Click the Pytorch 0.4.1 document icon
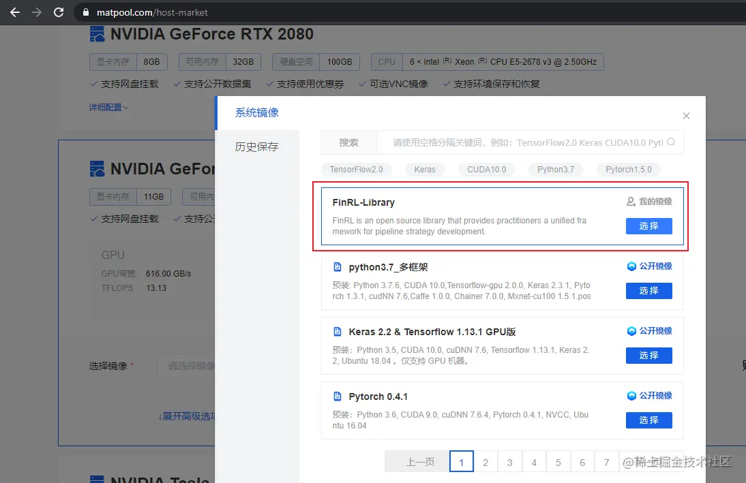Screen dimensions: 746x483 338,396
